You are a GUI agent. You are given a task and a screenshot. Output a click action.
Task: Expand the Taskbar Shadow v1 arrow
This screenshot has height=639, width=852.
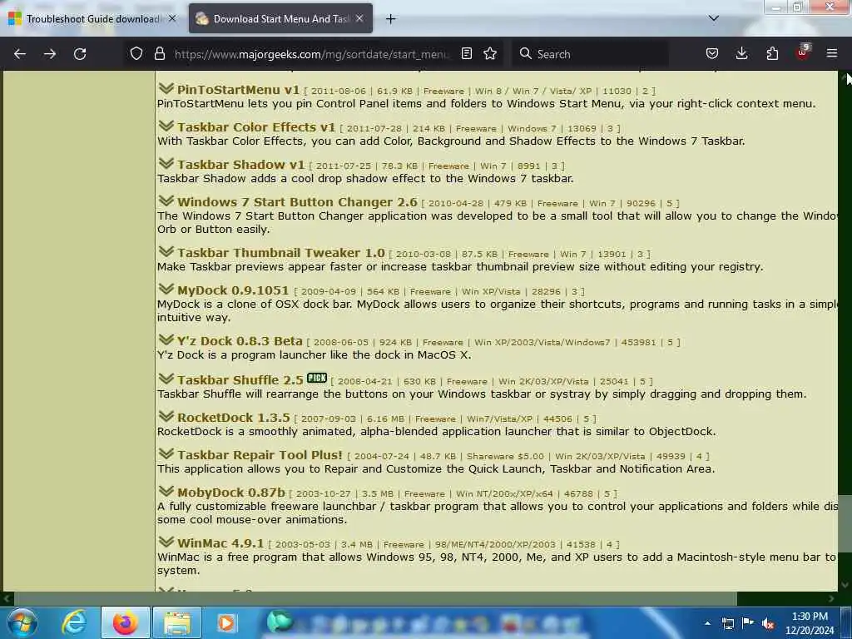point(166,164)
